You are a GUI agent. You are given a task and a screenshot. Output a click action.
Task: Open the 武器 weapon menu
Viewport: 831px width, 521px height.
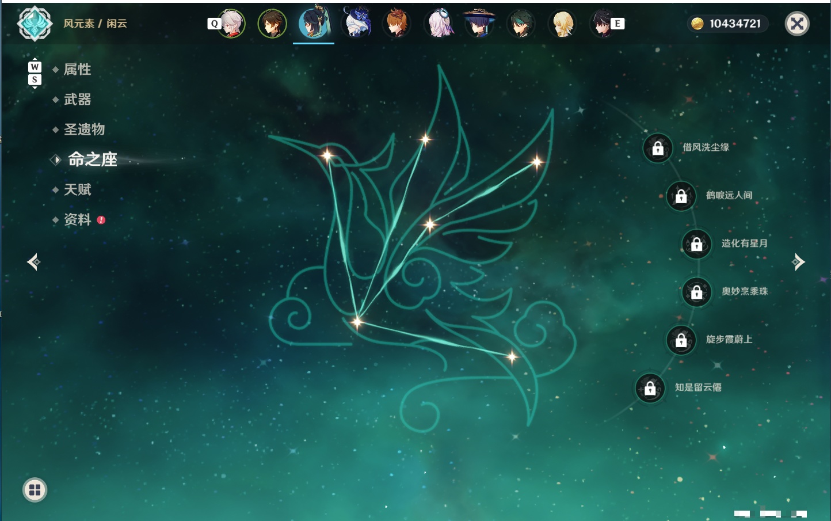(77, 100)
